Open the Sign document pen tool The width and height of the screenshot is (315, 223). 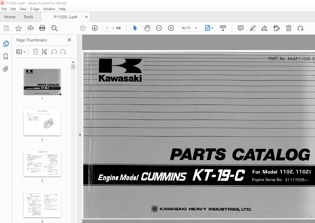click(264, 28)
